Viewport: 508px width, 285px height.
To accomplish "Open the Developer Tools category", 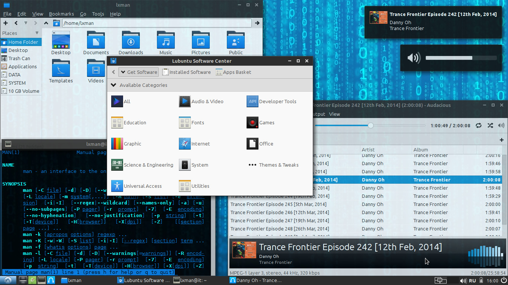I will 271,101.
